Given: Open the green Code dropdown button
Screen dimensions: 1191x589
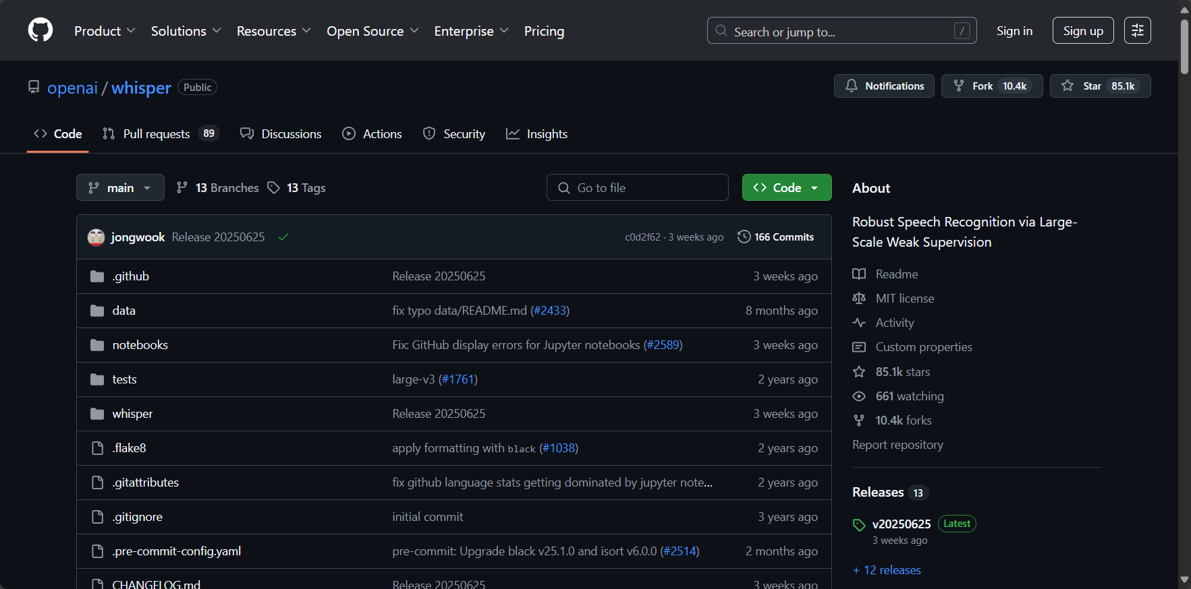Looking at the screenshot, I should coord(787,187).
